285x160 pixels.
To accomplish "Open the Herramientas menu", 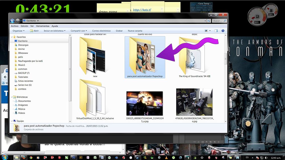I will coord(42,26).
